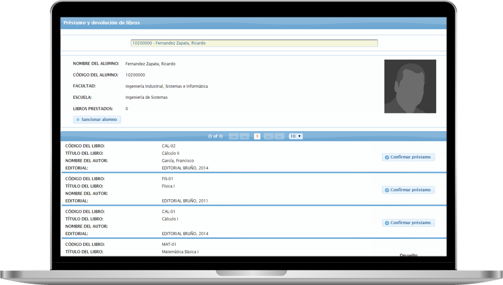Click the student search input field
Screen dimensions: 503x285
254,43
